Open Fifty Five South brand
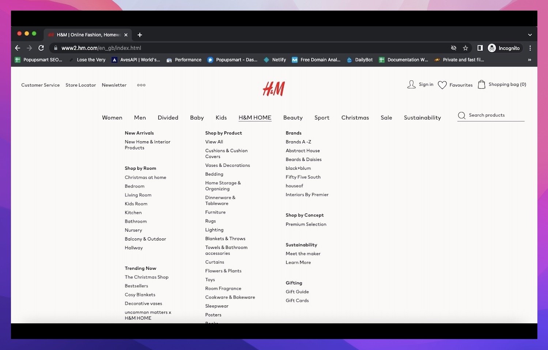The width and height of the screenshot is (548, 350). (303, 177)
